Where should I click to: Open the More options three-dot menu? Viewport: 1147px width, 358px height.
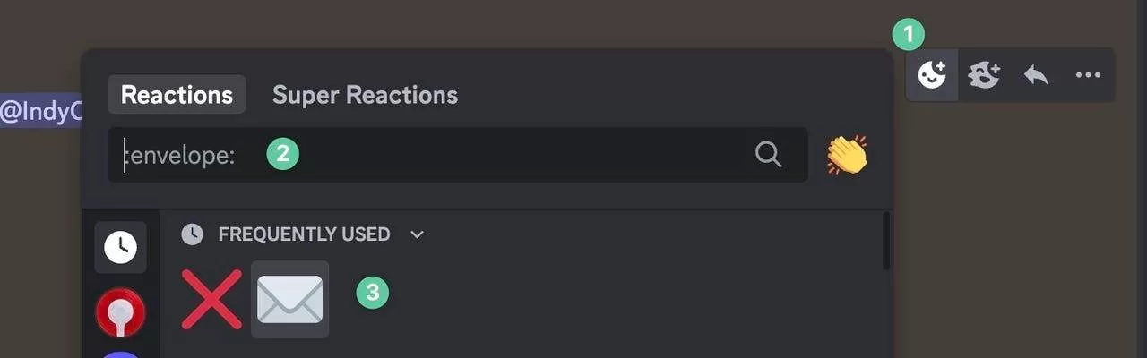tap(1088, 75)
